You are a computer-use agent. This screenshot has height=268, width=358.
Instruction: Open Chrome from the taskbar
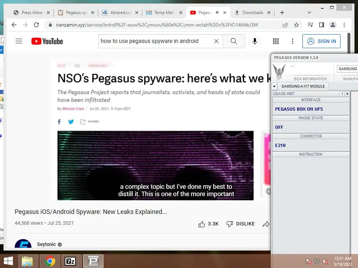(x=50, y=261)
